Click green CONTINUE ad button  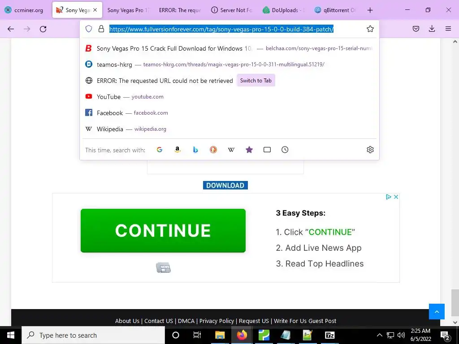(163, 231)
